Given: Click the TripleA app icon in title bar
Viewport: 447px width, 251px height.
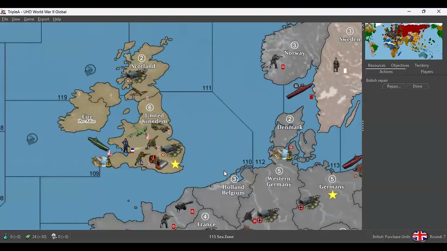Looking at the screenshot, I should click(3, 12).
